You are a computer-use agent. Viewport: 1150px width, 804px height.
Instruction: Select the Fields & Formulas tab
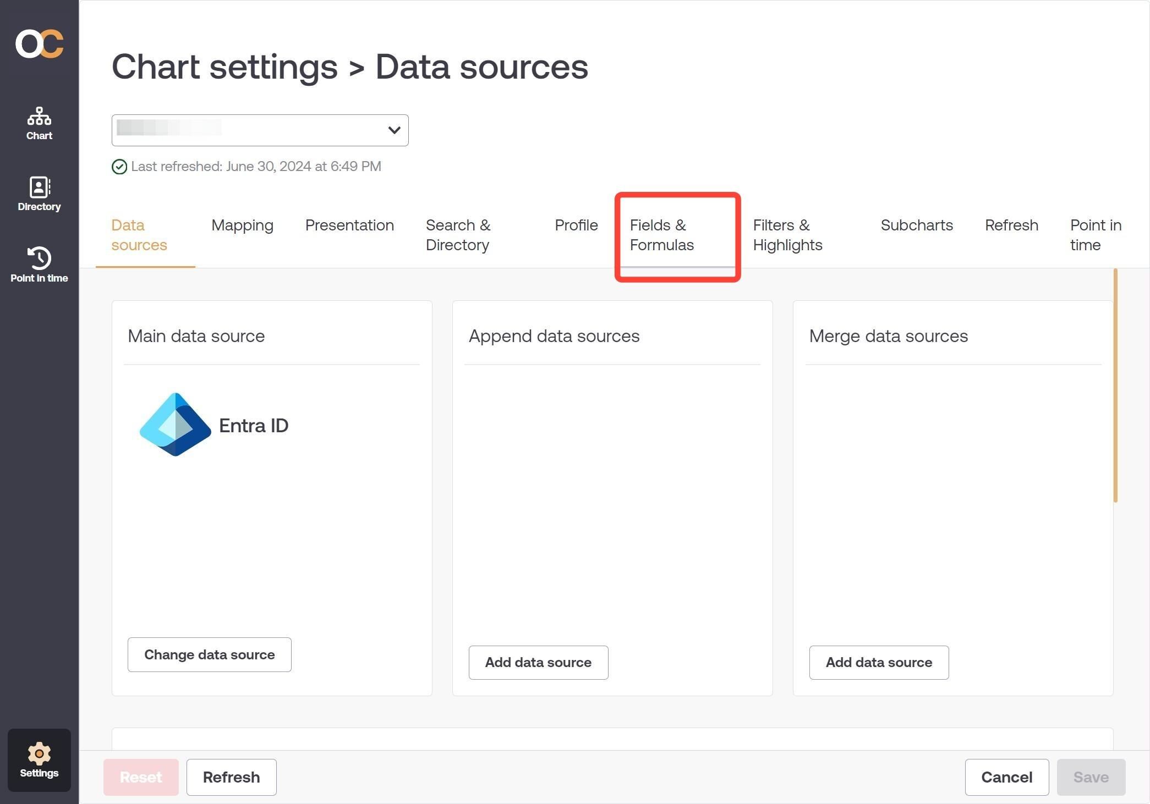(x=662, y=235)
